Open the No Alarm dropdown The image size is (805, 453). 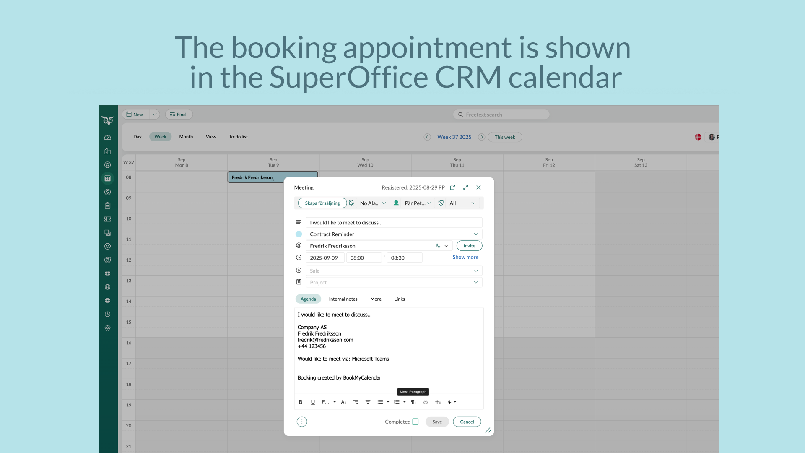click(373, 203)
